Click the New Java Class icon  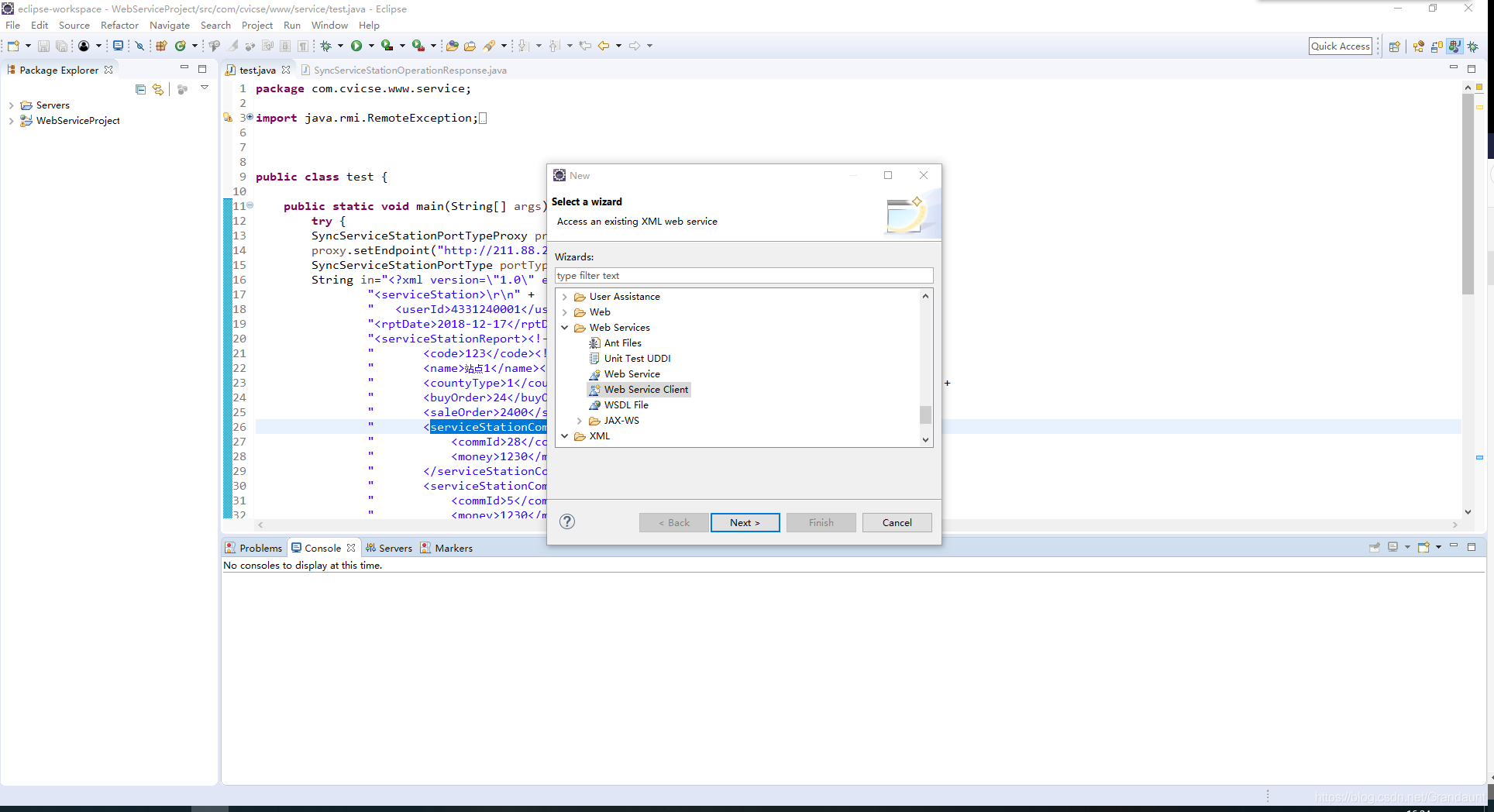tap(180, 46)
